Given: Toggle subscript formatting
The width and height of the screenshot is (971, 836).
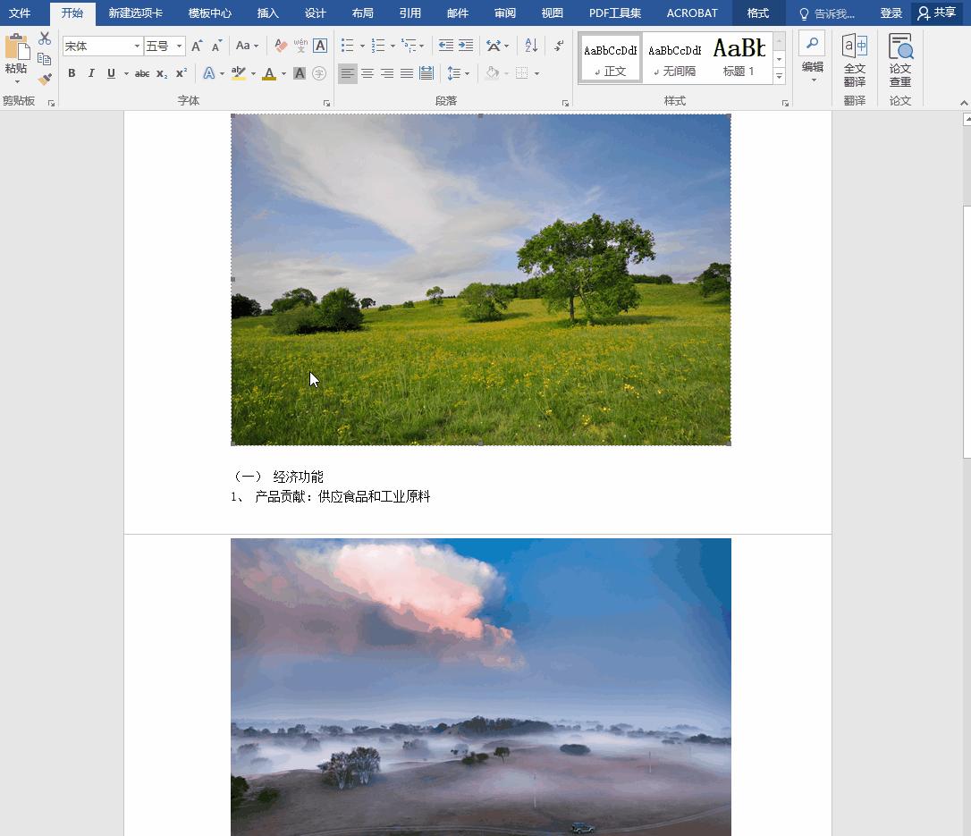Looking at the screenshot, I should [162, 73].
